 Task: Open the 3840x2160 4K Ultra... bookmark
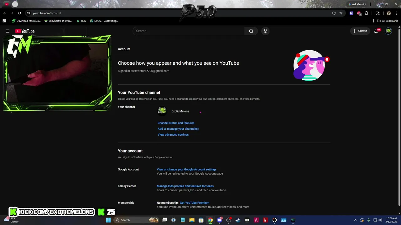58,21
